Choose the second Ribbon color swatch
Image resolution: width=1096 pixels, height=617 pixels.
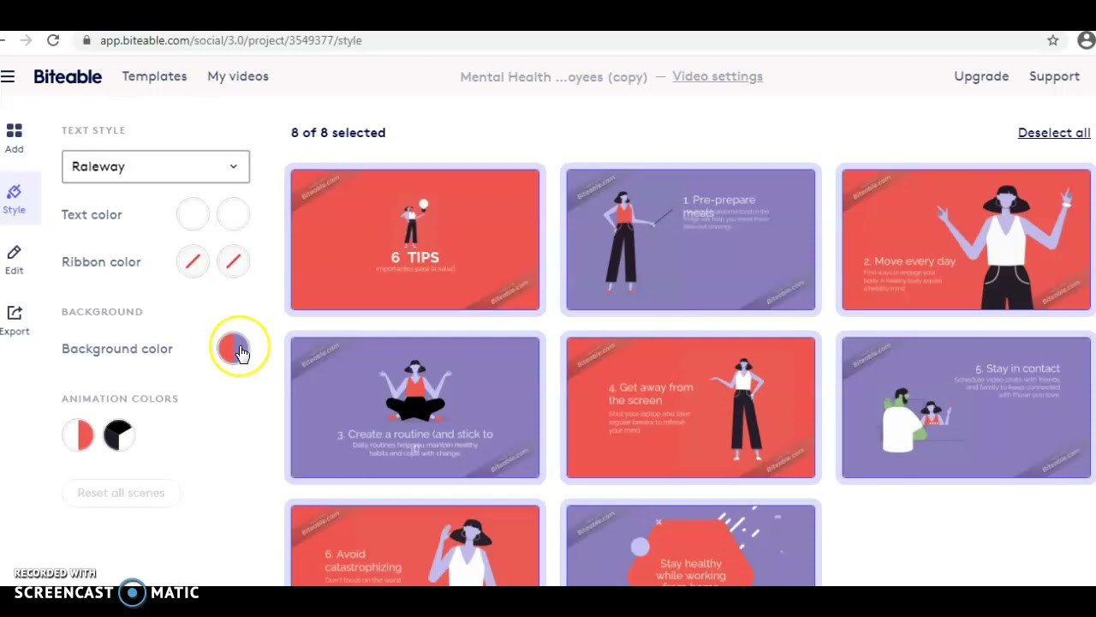[233, 262]
